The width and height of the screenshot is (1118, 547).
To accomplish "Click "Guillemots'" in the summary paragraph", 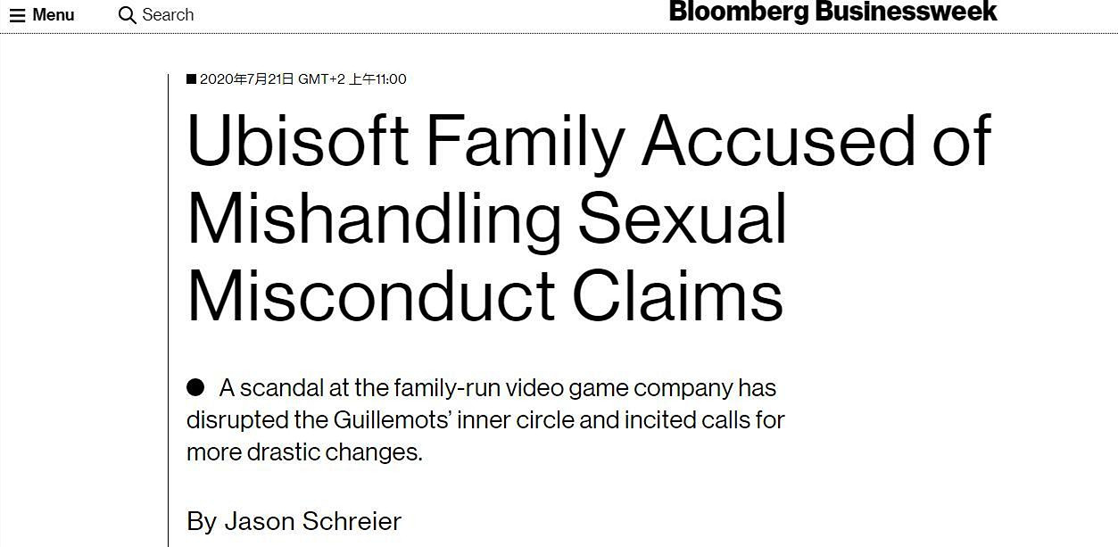I will click(x=393, y=419).
